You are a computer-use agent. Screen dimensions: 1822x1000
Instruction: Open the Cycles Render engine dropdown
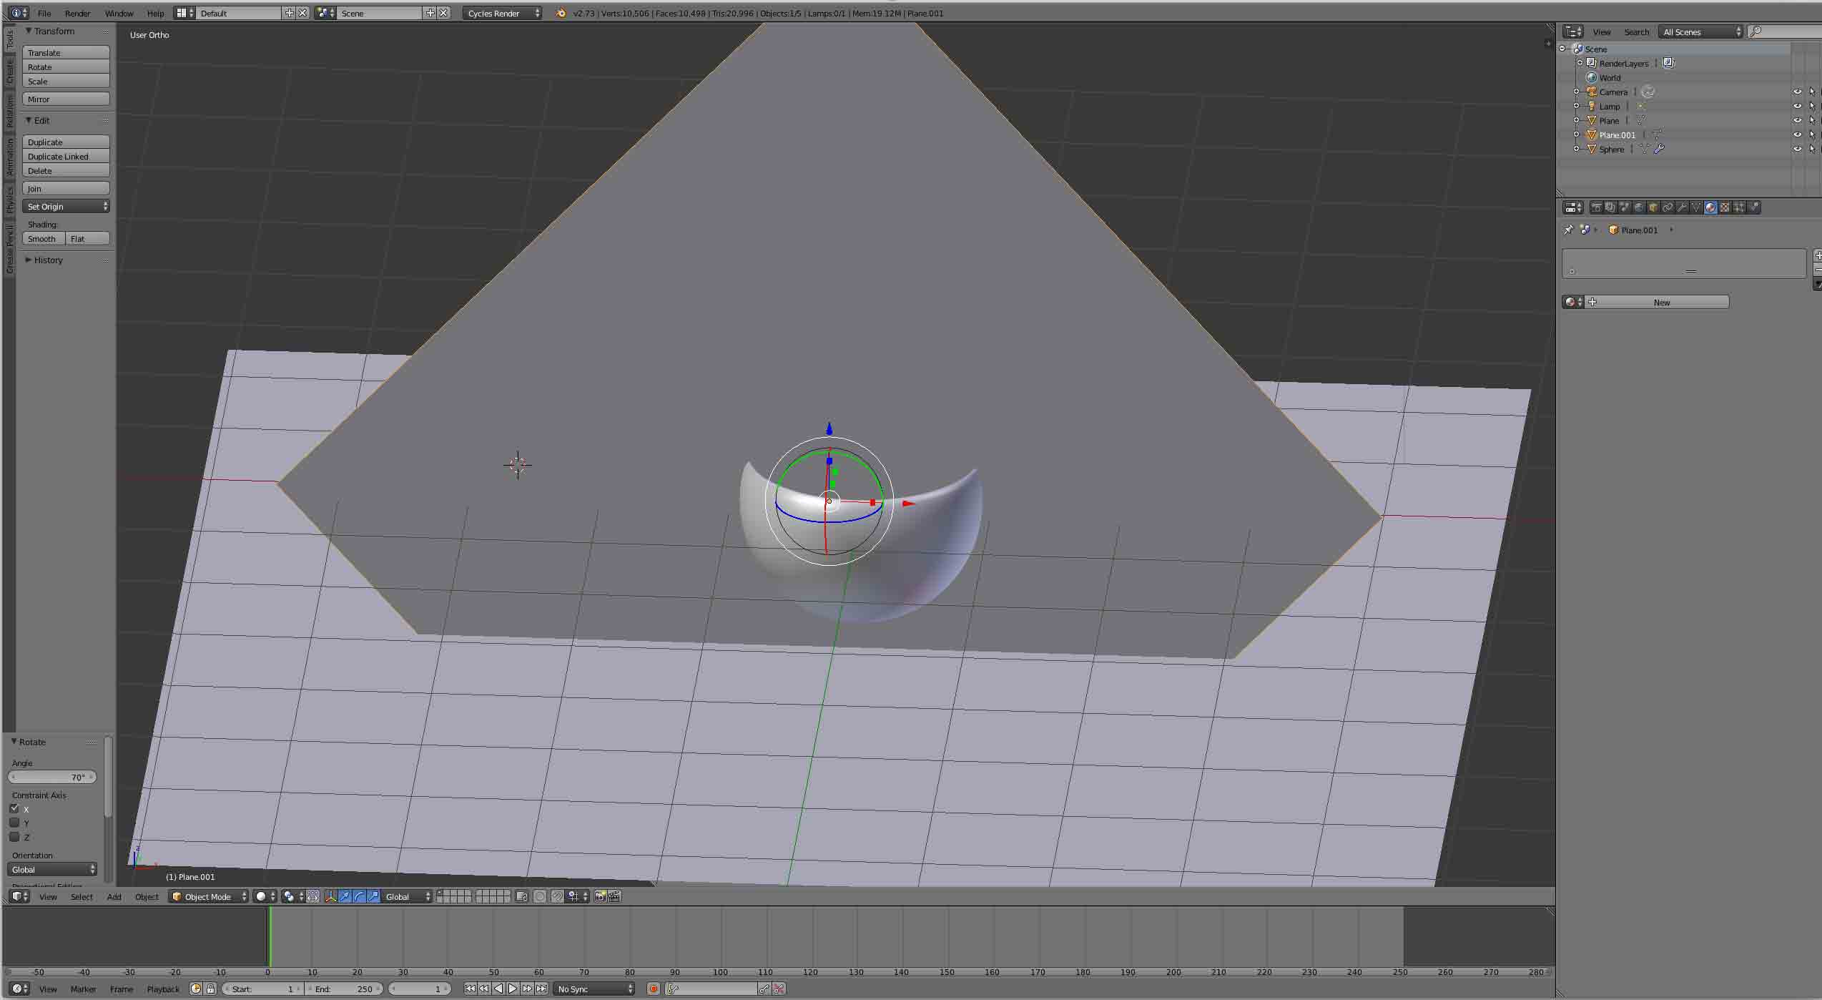(502, 13)
